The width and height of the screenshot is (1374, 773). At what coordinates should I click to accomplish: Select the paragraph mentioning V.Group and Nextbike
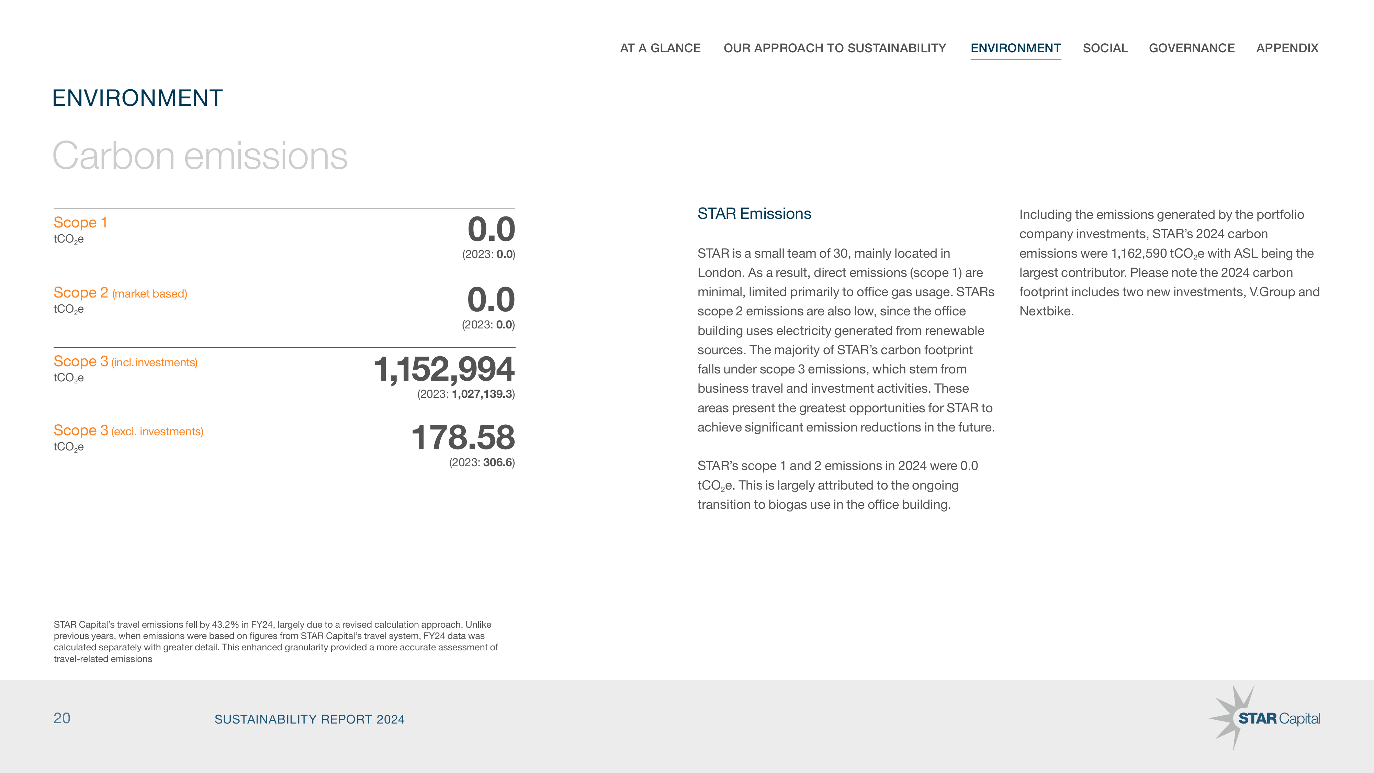point(1169,263)
